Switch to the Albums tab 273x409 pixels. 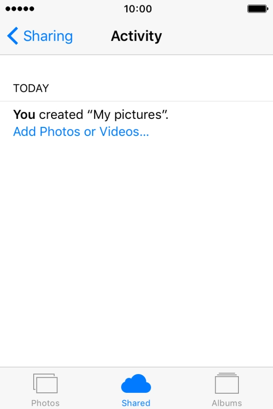point(227,389)
